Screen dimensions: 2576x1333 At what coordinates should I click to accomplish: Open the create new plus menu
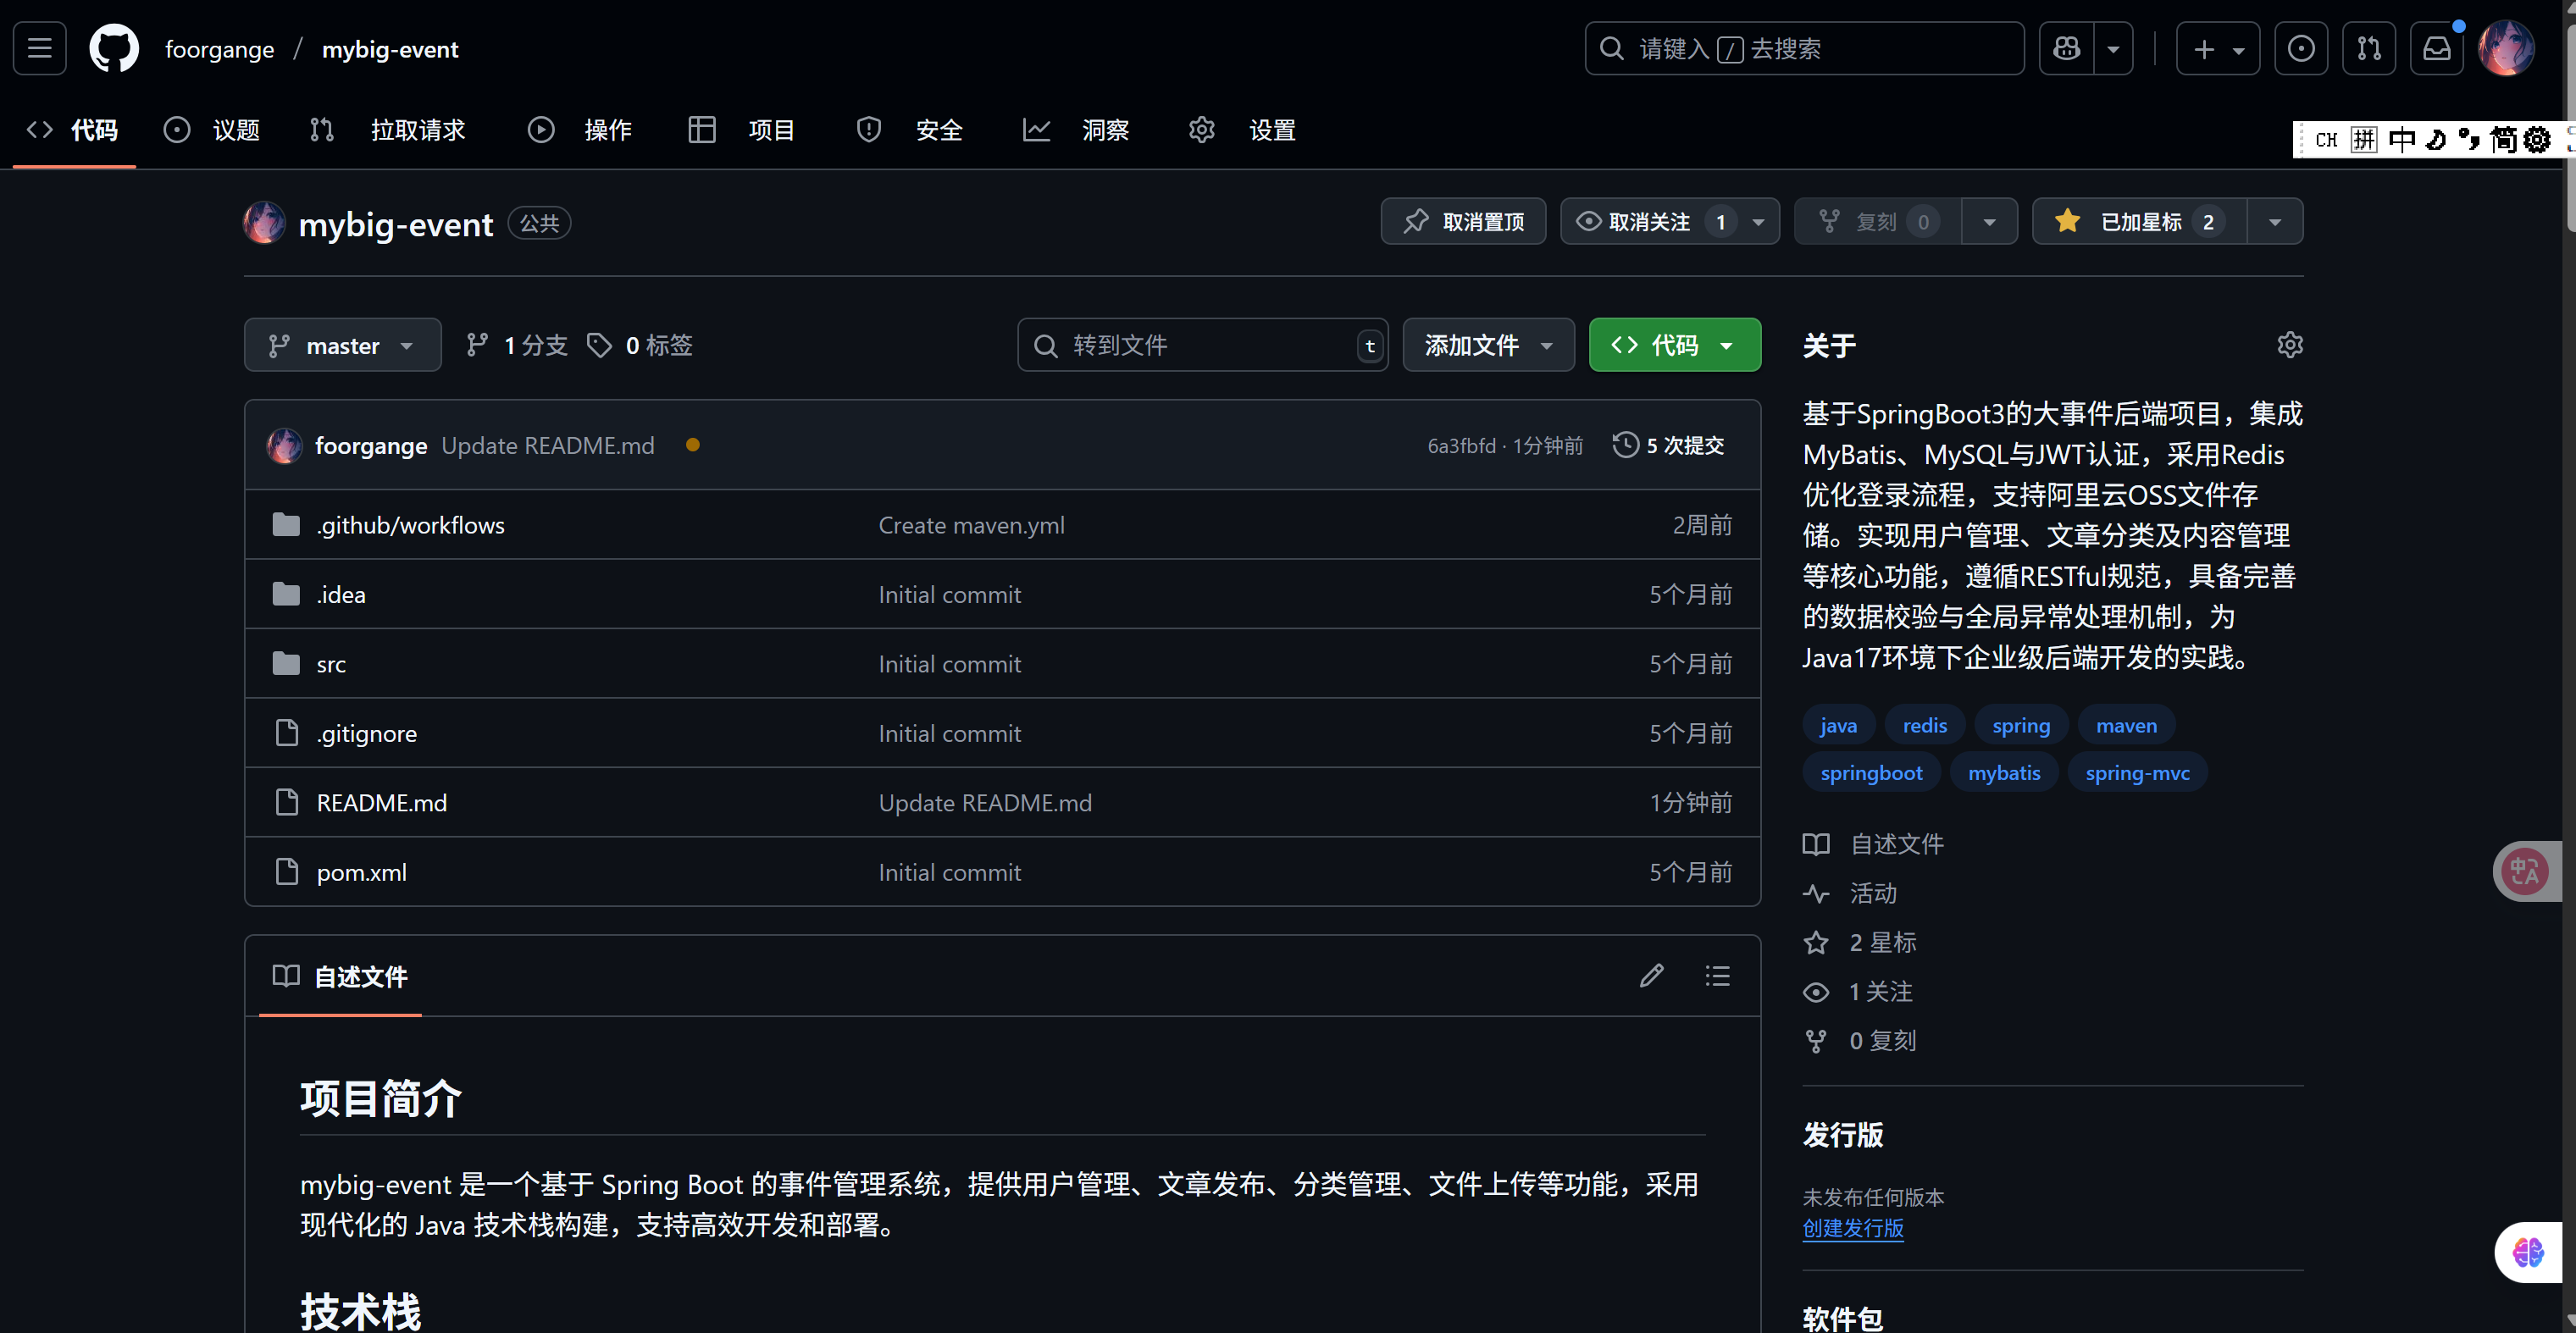click(x=2217, y=48)
